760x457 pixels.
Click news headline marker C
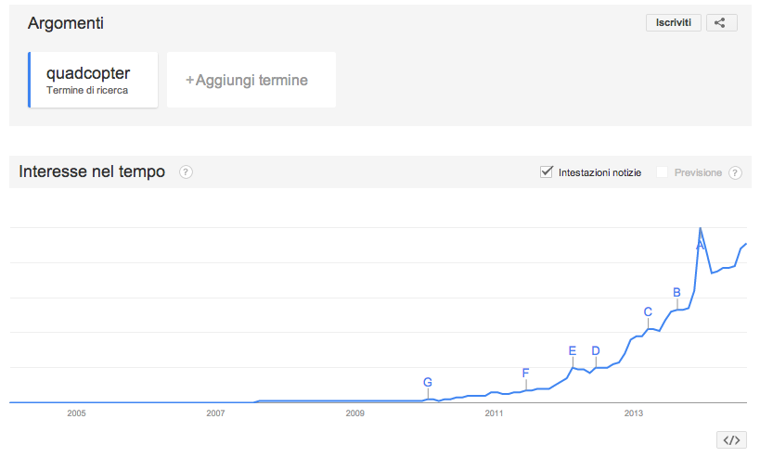click(648, 311)
